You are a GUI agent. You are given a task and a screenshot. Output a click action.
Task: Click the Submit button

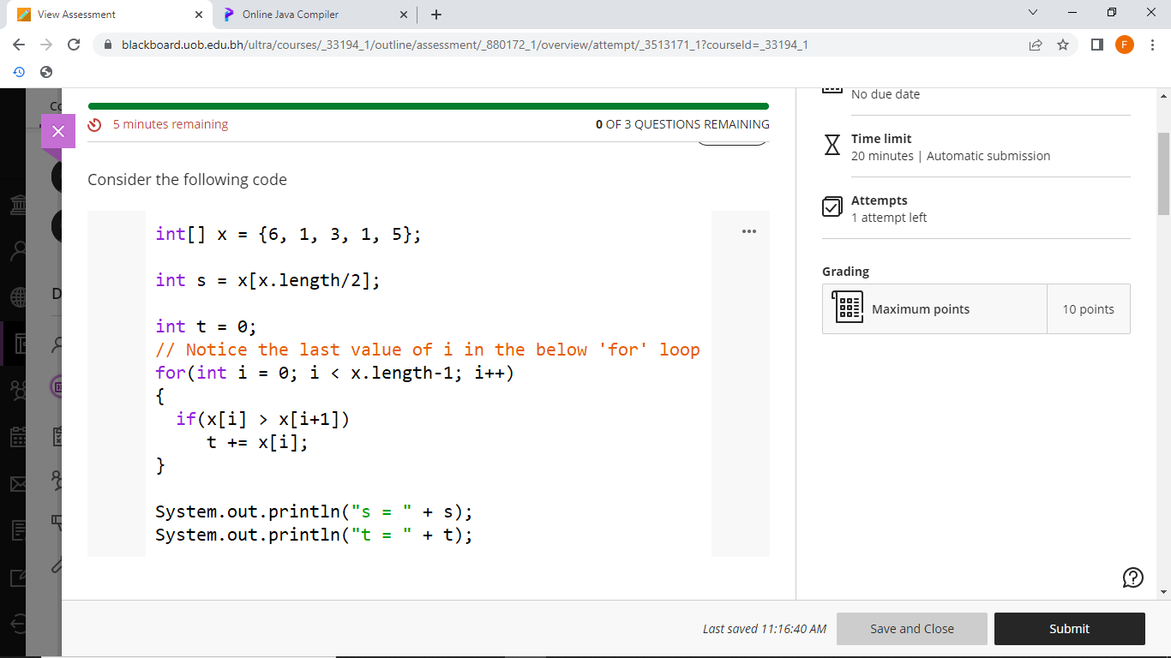pyautogui.click(x=1069, y=629)
